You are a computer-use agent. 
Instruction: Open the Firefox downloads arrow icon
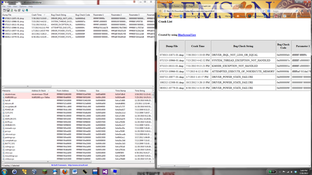coord(302,11)
